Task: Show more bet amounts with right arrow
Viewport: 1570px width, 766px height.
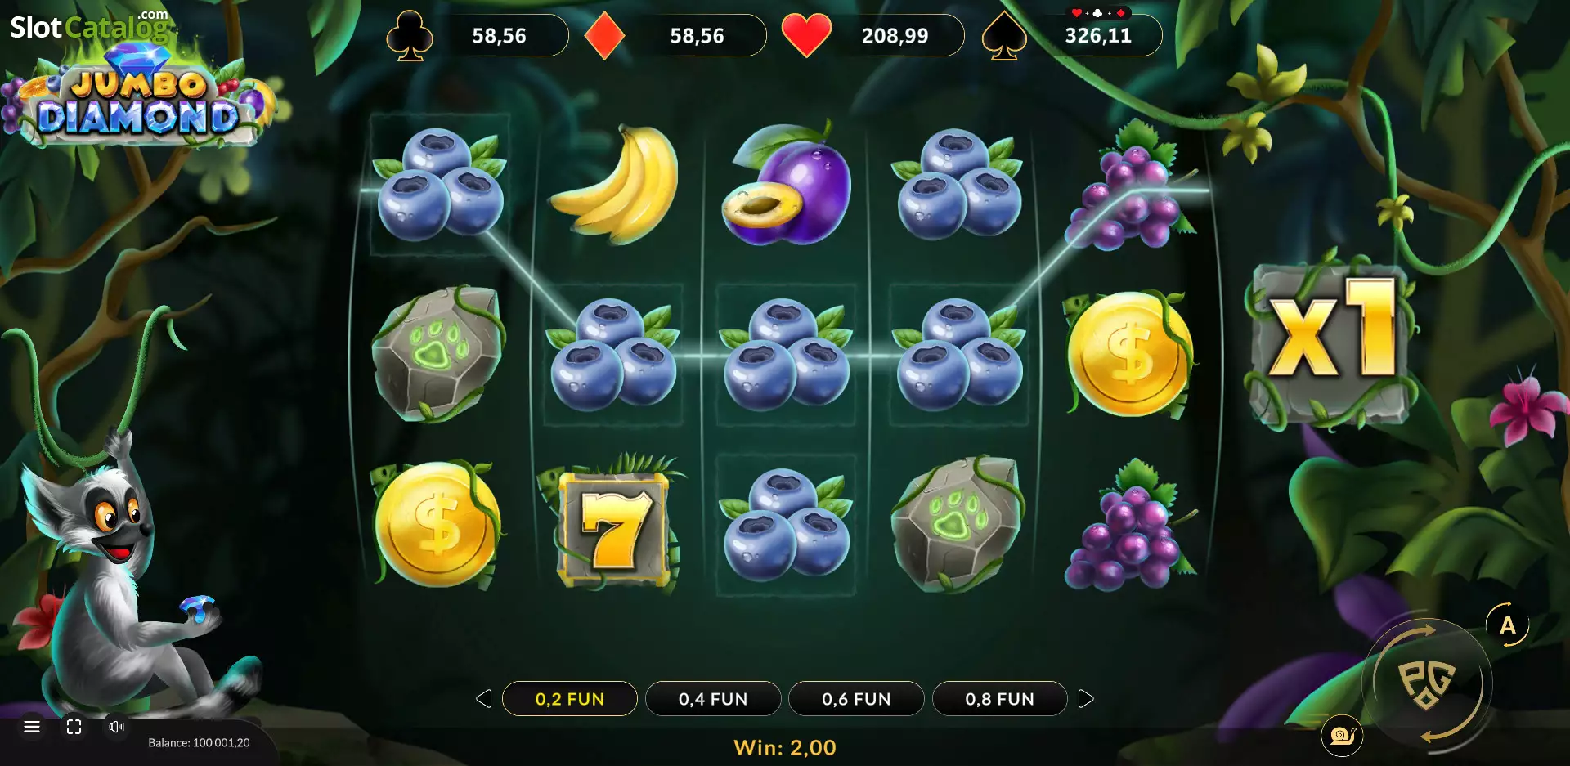Action: point(1086,699)
